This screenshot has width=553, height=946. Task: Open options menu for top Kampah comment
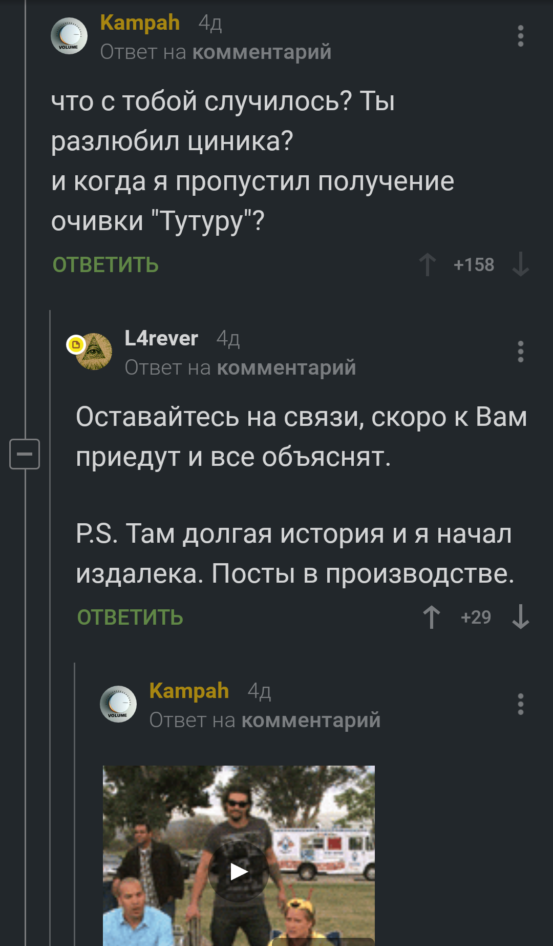tap(521, 36)
